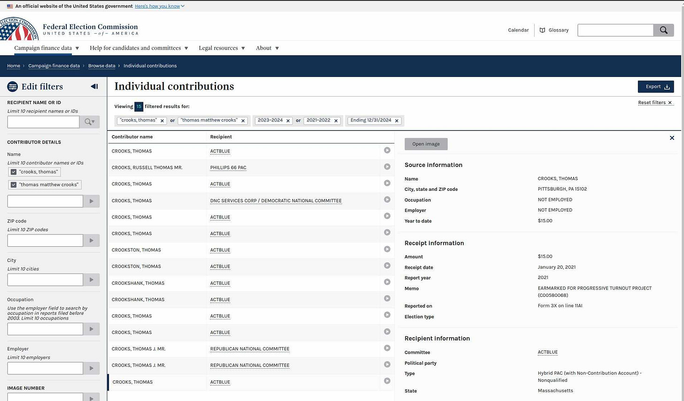The width and height of the screenshot is (684, 401).
Task: Click the Recipient column header
Action: point(221,137)
